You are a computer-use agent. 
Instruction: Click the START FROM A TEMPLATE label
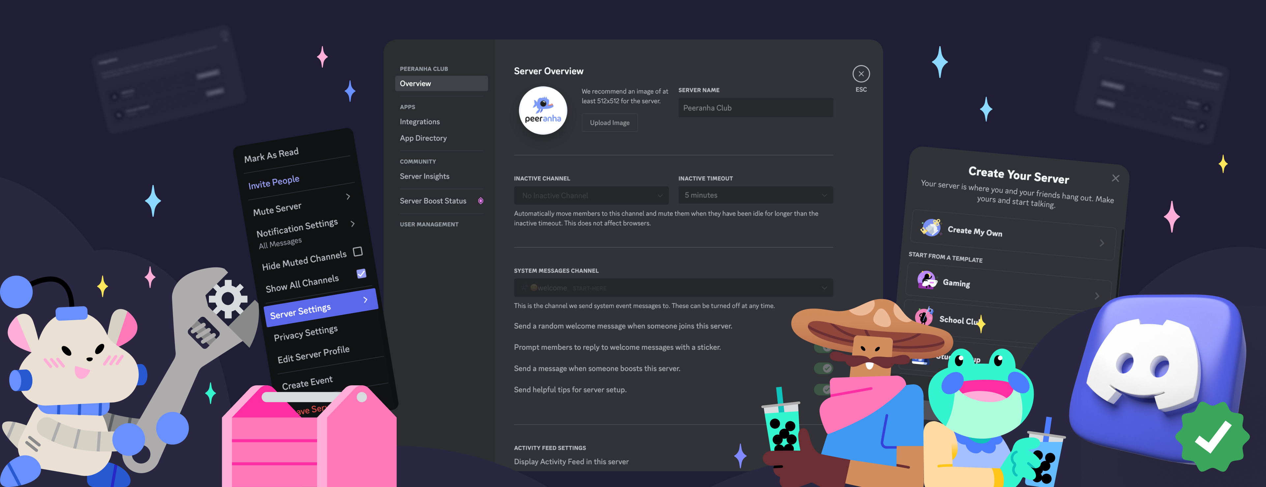(946, 257)
